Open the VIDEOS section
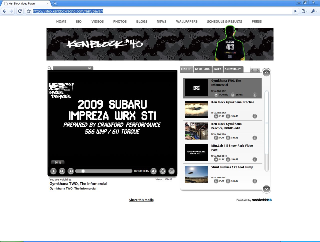Image resolution: width=320 pixels, height=242 pixels. coord(97,21)
